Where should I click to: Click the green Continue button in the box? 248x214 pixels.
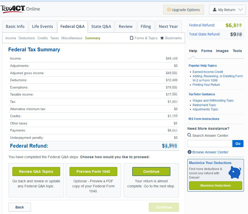(151, 172)
